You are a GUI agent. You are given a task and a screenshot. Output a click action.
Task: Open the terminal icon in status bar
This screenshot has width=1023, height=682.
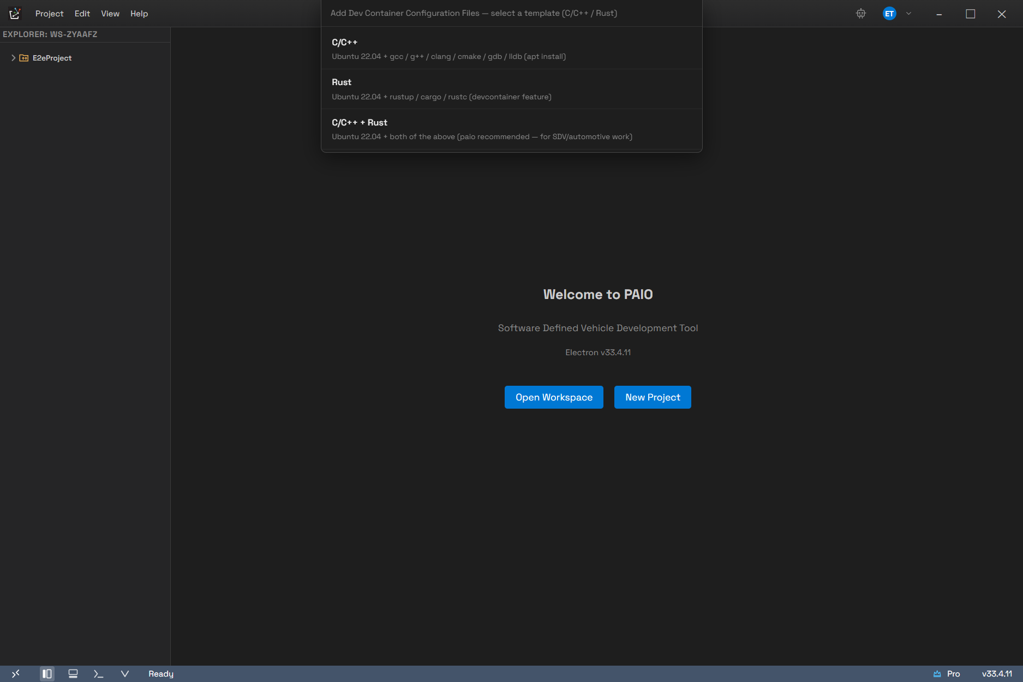(x=99, y=674)
